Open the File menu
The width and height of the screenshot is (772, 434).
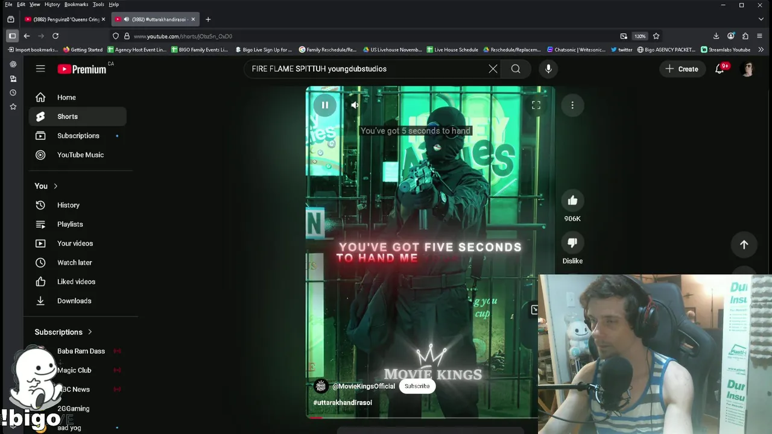coord(8,4)
